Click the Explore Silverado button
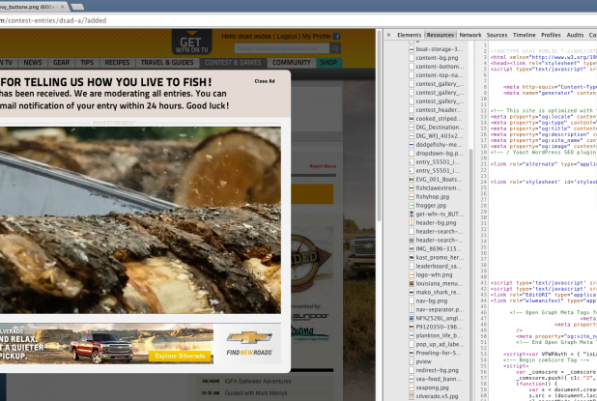The width and height of the screenshot is (597, 401). pos(180,356)
